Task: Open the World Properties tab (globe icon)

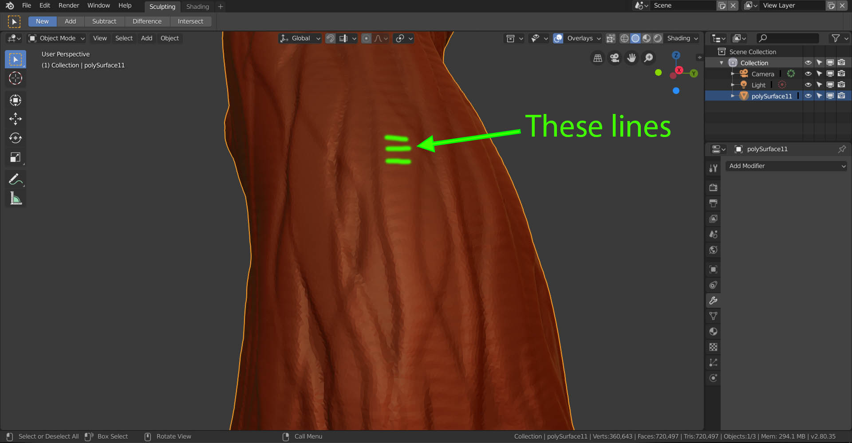Action: (x=713, y=250)
